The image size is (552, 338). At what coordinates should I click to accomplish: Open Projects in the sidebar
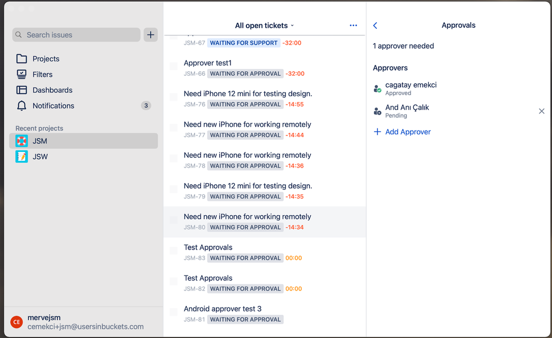coord(83,59)
